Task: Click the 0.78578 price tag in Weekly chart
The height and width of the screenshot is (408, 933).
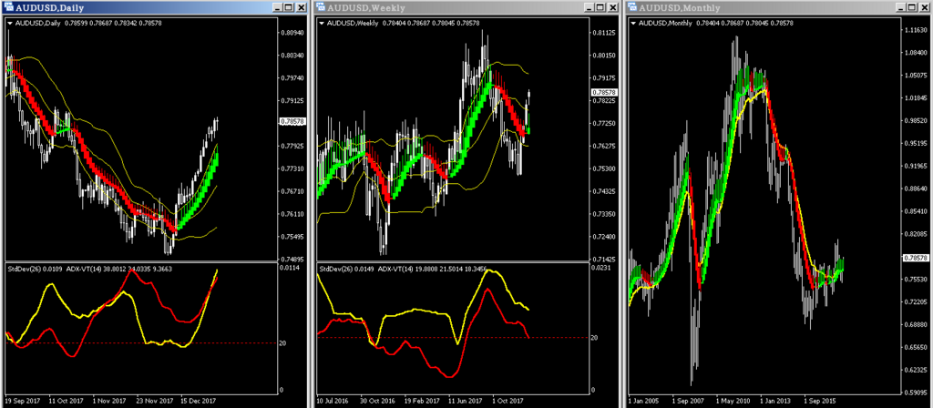Action: [604, 93]
